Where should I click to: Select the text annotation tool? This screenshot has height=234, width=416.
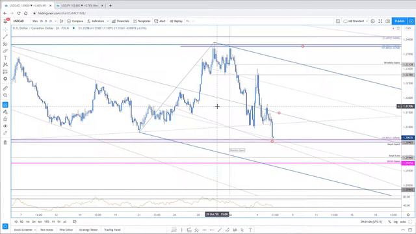(x=5, y=58)
